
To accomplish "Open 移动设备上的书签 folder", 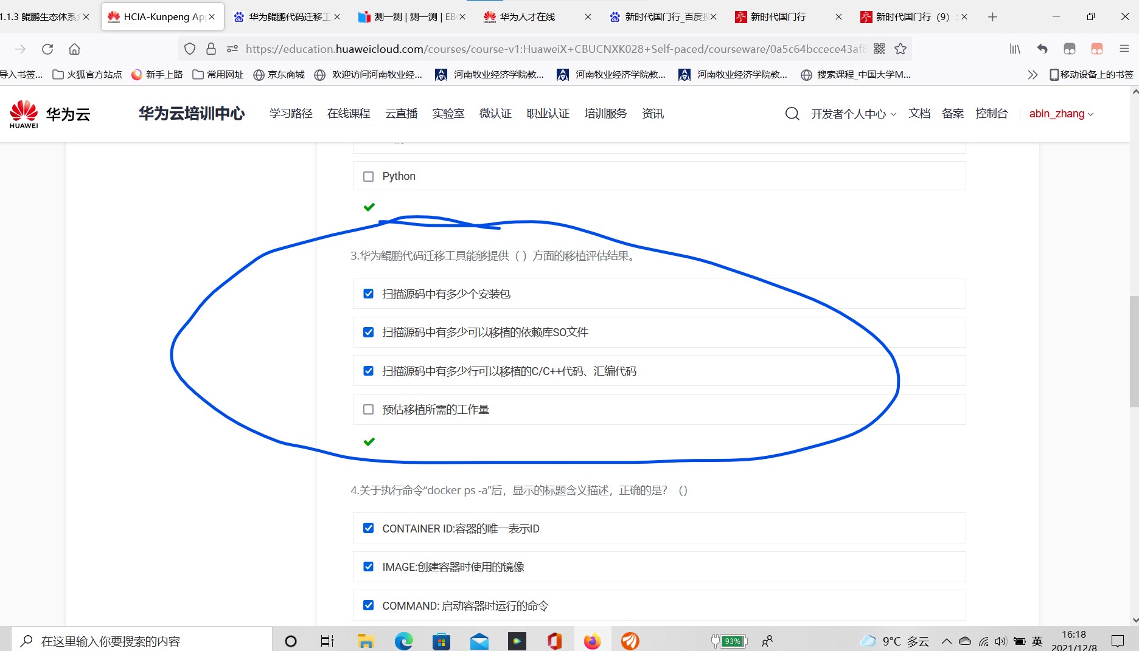I will coord(1092,75).
